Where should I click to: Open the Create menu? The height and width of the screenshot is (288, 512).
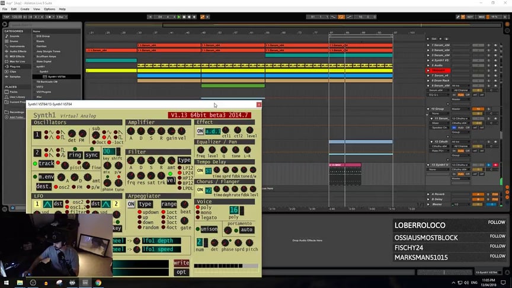pyautogui.click(x=25, y=9)
